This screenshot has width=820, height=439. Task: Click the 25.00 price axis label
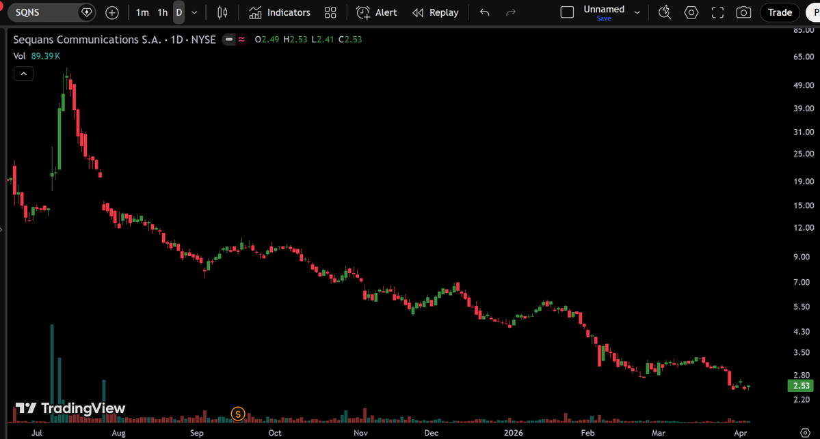(x=804, y=154)
